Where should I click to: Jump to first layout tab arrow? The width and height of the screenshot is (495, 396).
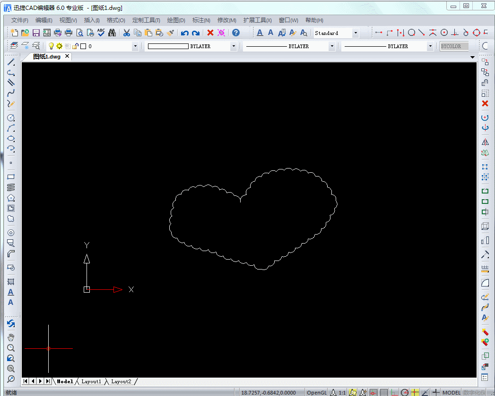coord(26,381)
